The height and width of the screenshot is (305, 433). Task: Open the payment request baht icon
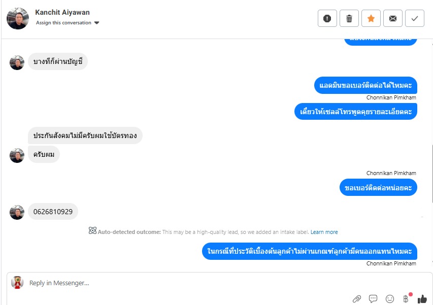click(x=406, y=298)
